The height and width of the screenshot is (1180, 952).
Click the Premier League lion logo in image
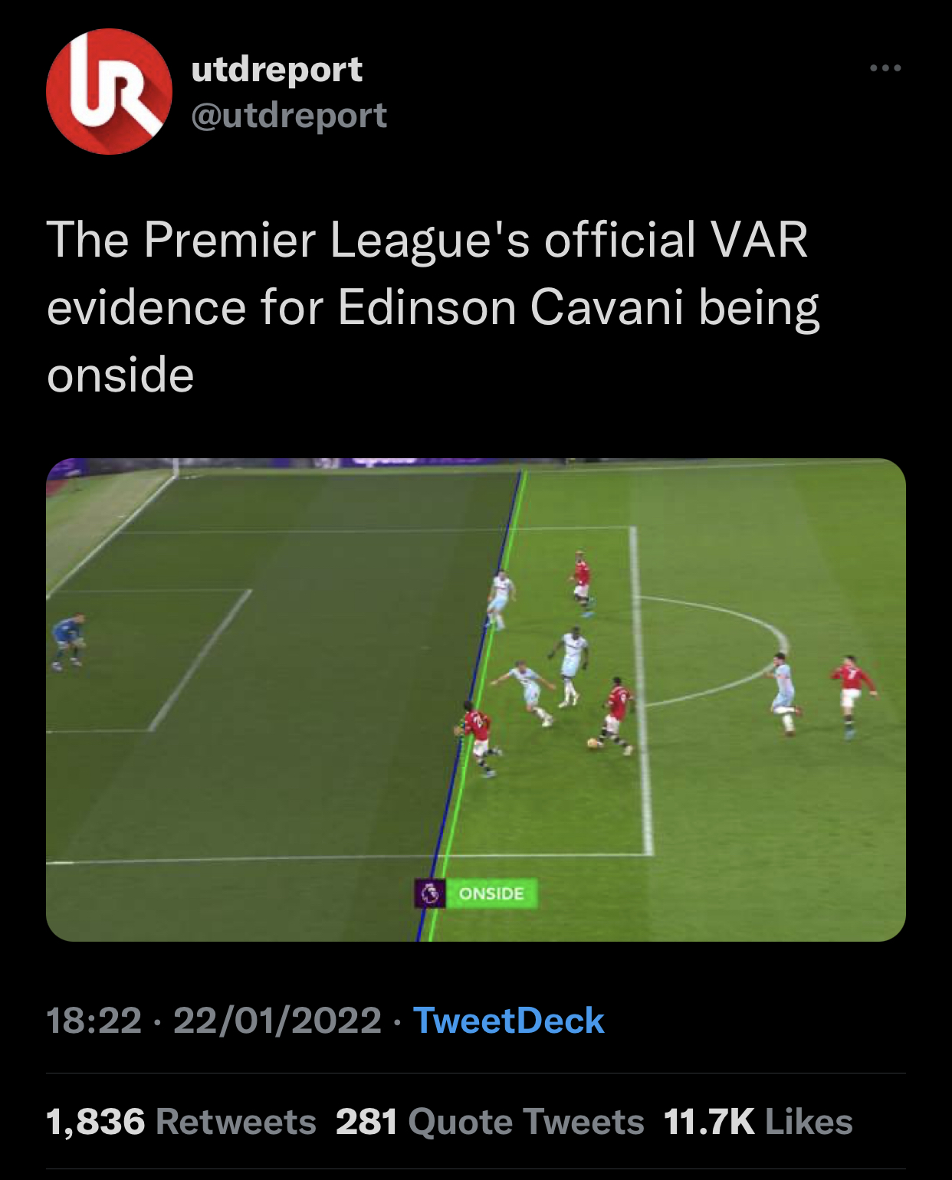tap(429, 893)
